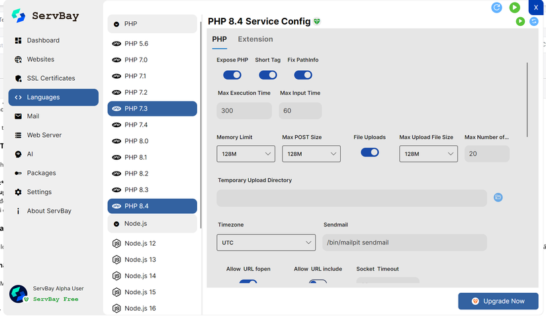Image resolution: width=546 pixels, height=316 pixels.
Task: Click the Settings gear icon
Action: coord(18,192)
